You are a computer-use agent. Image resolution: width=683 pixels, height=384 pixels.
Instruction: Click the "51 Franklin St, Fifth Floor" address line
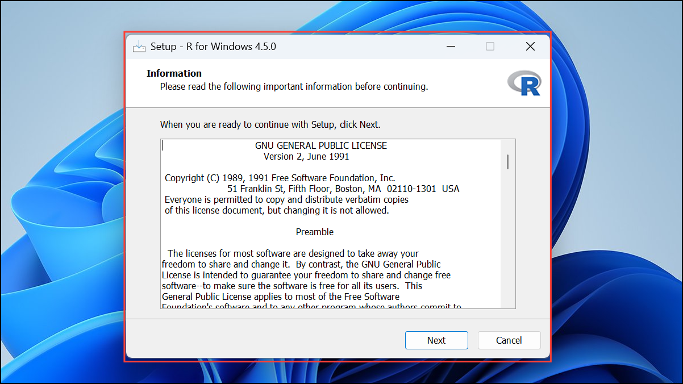pyautogui.click(x=343, y=189)
